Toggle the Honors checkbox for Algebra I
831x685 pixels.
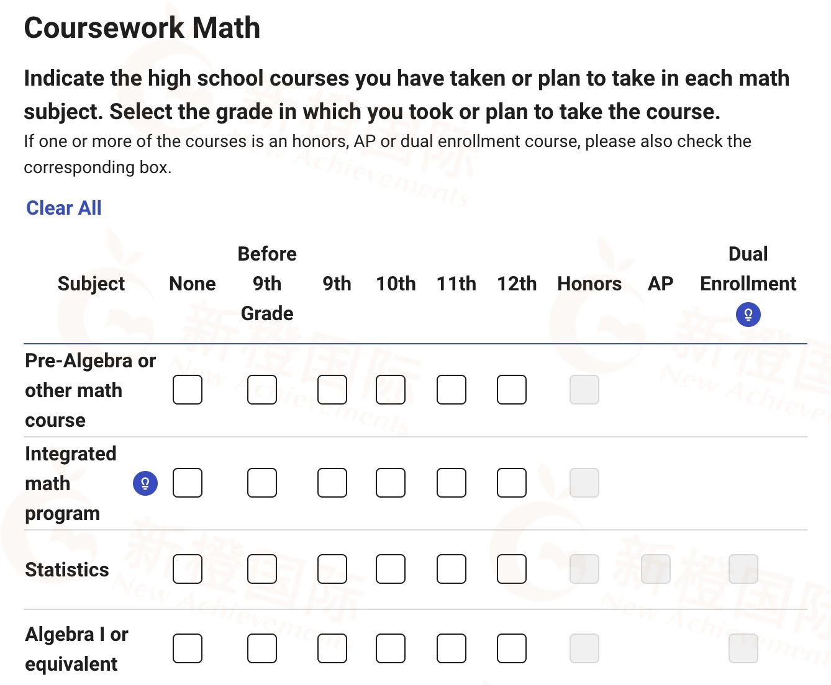point(584,648)
